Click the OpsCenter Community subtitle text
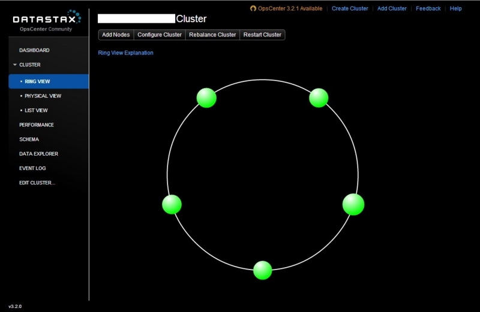Screen dimensions: 480x312 point(46,29)
